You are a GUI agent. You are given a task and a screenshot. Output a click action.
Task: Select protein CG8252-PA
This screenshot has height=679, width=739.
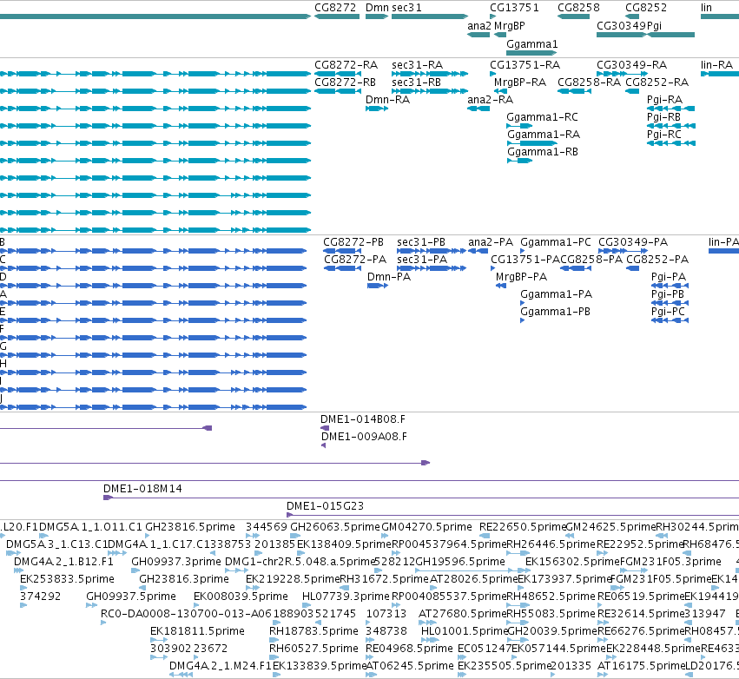pyautogui.click(x=657, y=259)
